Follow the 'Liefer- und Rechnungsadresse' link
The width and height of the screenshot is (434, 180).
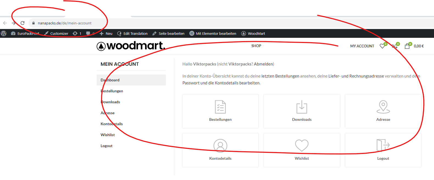tap(356, 76)
